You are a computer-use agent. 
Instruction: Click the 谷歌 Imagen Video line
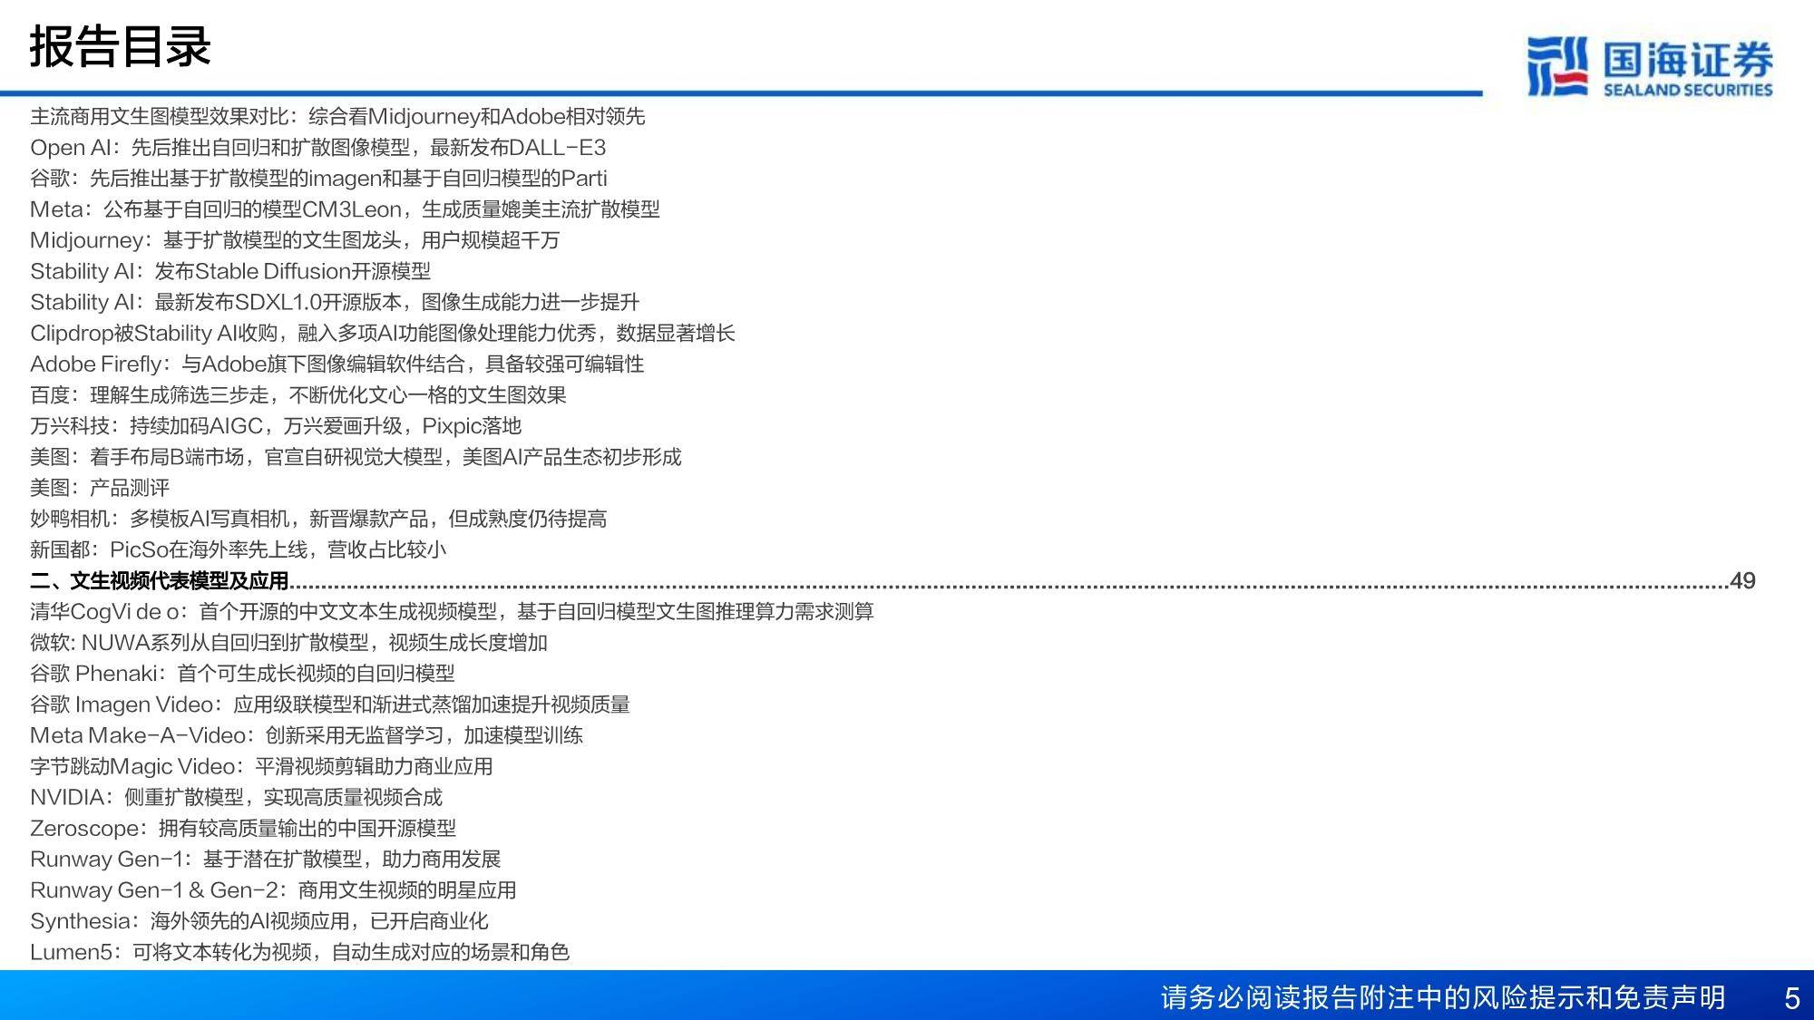[330, 704]
